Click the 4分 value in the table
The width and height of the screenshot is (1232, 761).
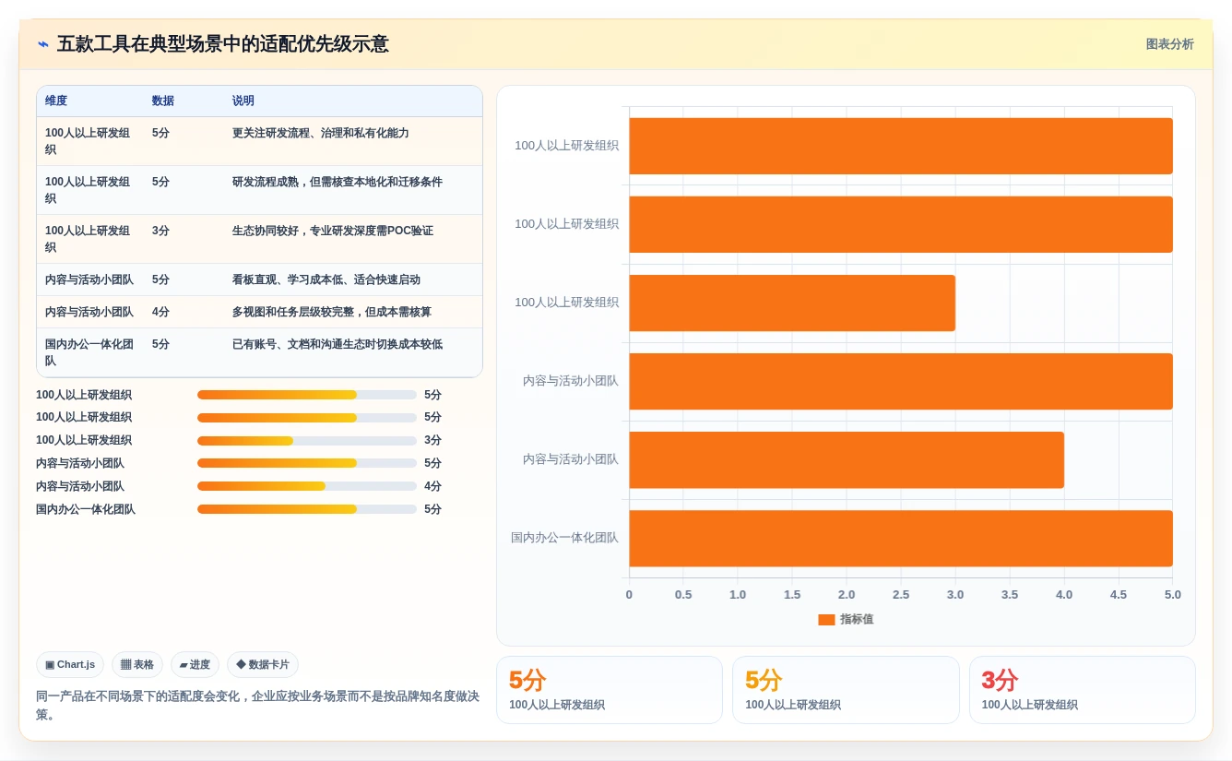coord(160,312)
